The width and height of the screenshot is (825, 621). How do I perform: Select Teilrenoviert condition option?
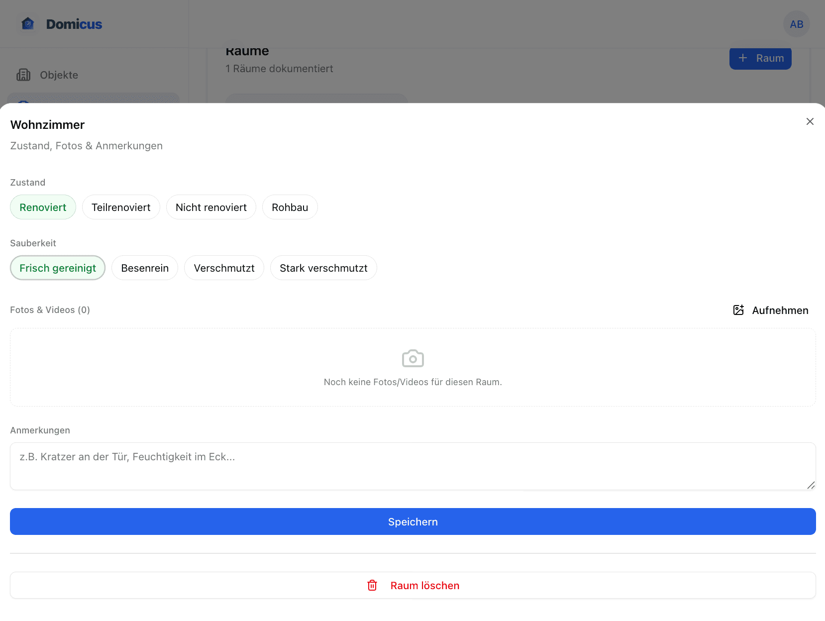(x=121, y=207)
